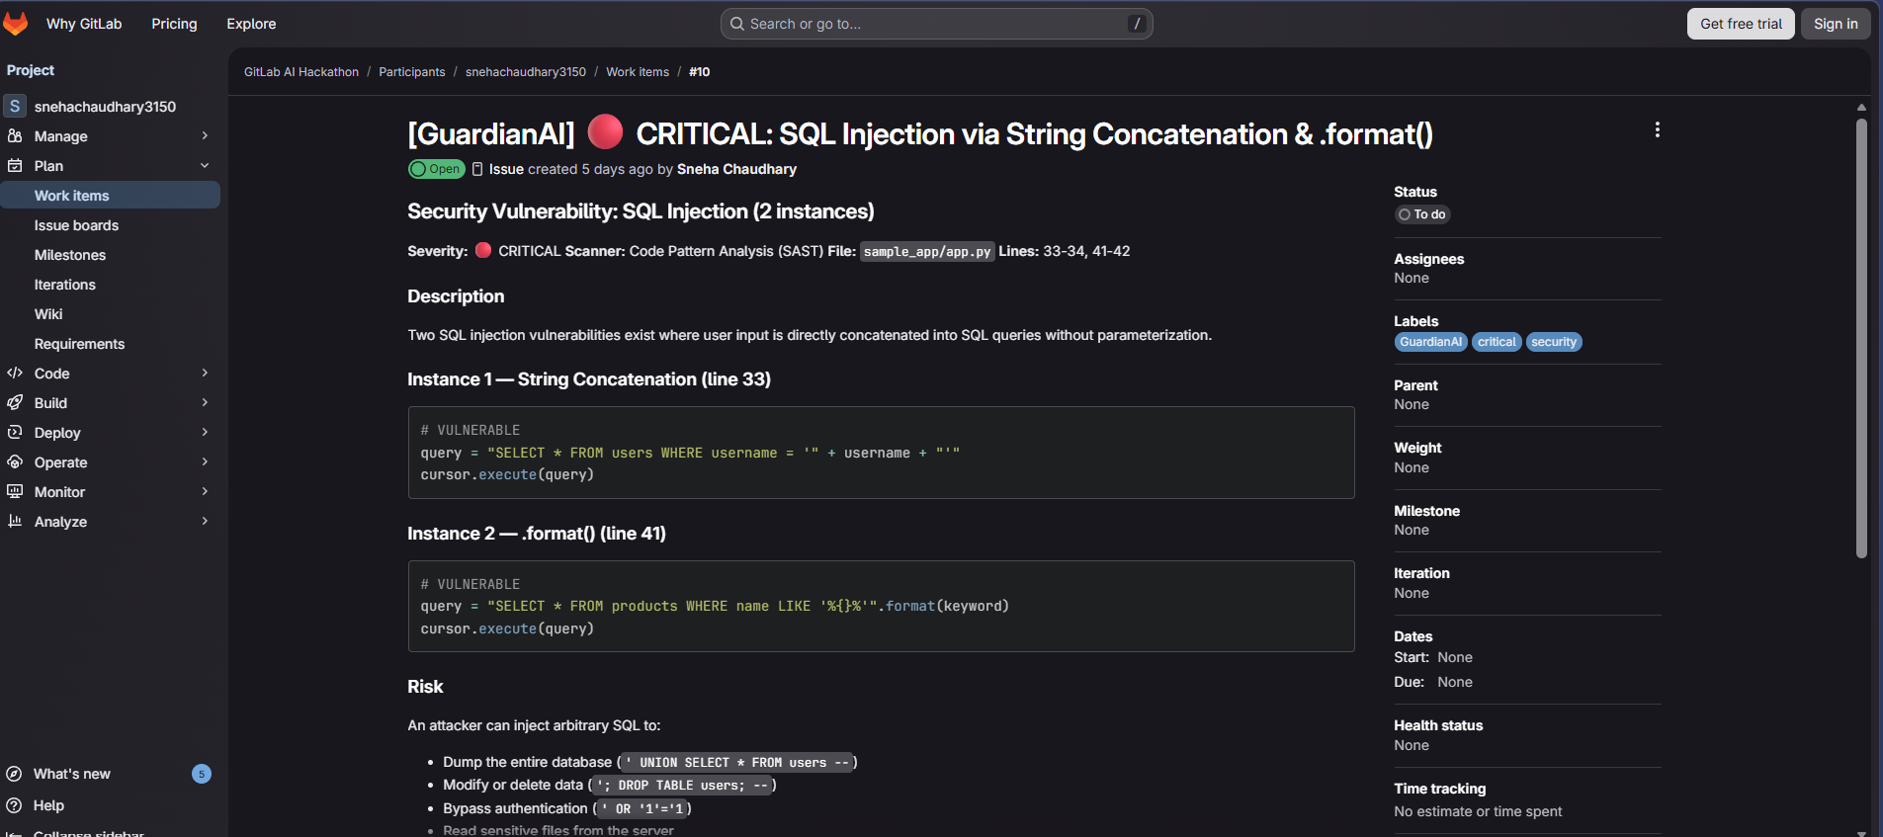Open the issue actions kebab menu
Image resolution: width=1883 pixels, height=837 pixels.
point(1658,129)
